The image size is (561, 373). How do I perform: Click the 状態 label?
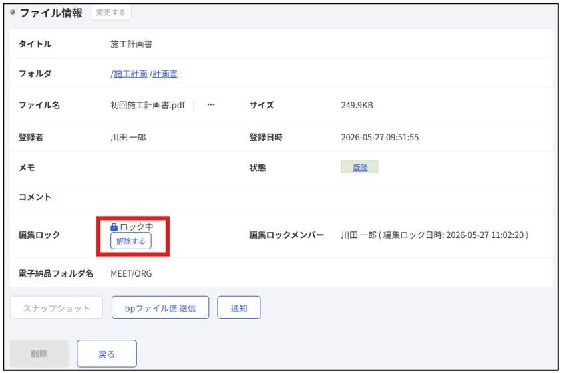click(x=258, y=168)
